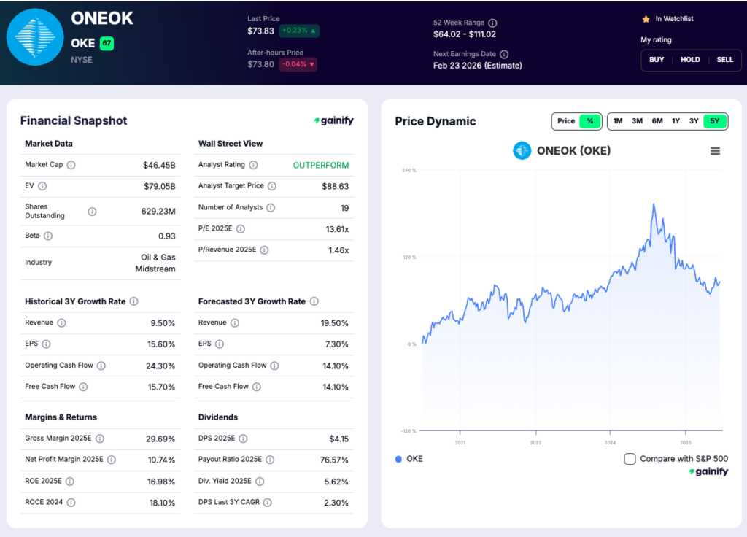Screen dimensions: 747x537
Task: Switch chart display to Price mode
Action: click(565, 121)
